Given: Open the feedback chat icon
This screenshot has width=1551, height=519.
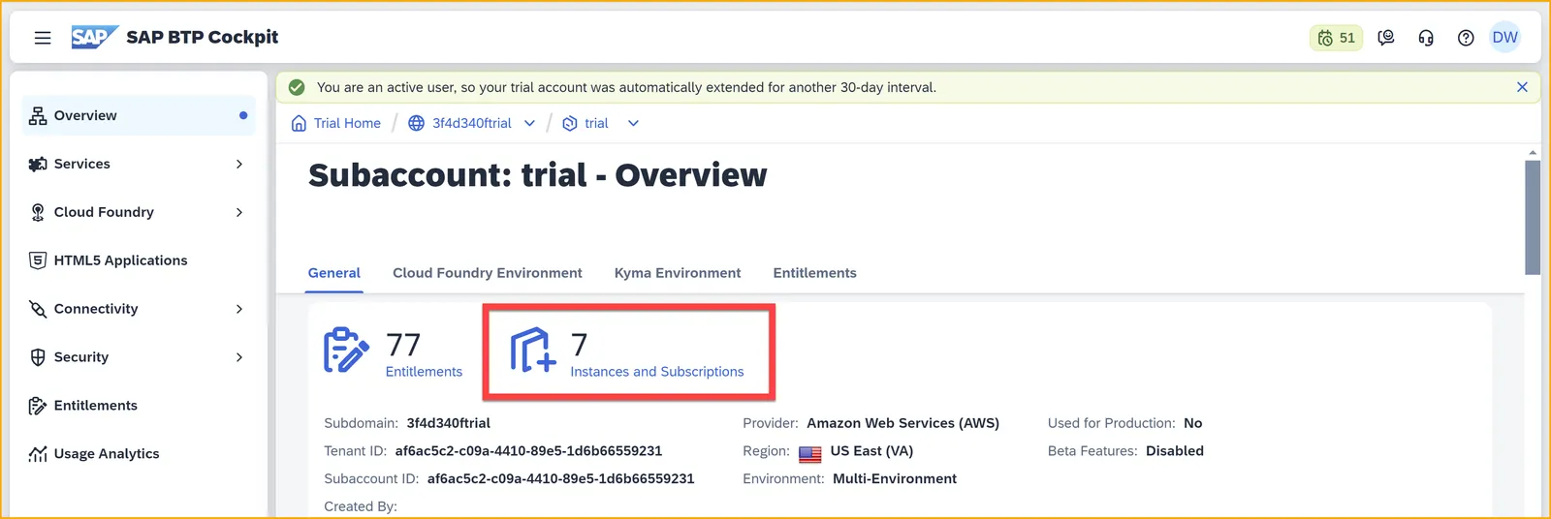Looking at the screenshot, I should click(x=1386, y=38).
